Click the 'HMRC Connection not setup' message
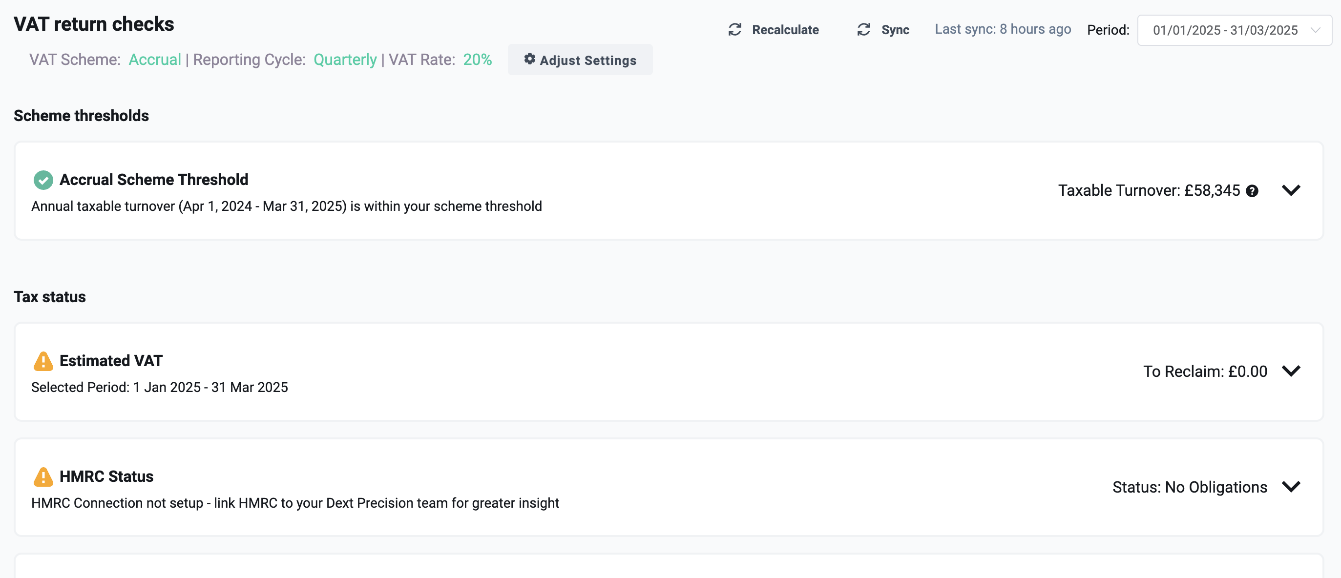The image size is (1341, 578). coord(295,502)
